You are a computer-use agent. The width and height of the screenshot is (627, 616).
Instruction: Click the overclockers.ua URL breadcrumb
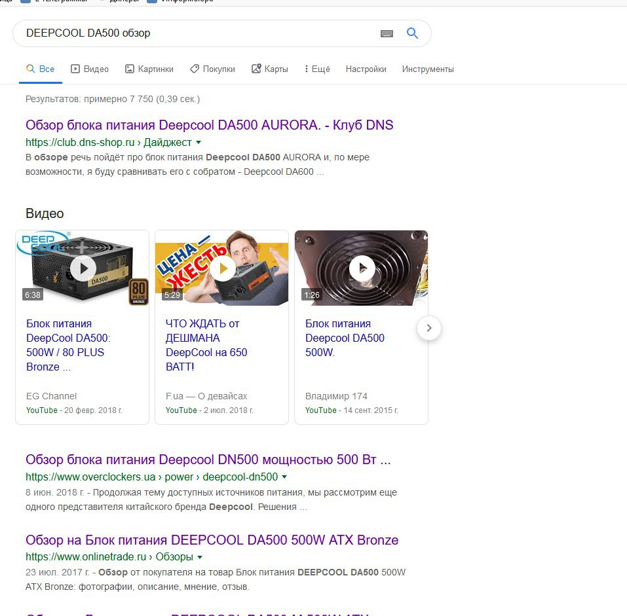[151, 477]
